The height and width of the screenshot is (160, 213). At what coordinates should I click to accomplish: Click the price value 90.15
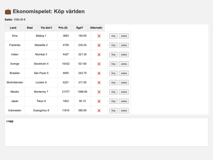pos(82,101)
